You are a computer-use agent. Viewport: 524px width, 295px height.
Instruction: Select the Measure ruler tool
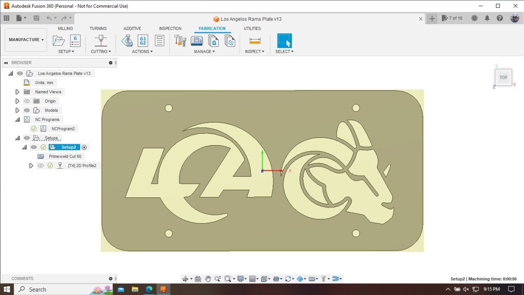[255, 41]
